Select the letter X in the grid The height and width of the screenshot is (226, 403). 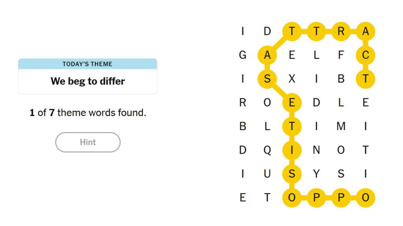(292, 78)
